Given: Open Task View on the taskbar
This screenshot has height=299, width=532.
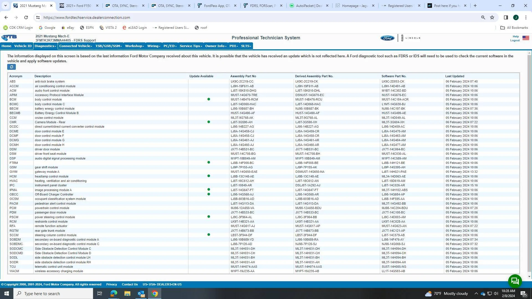Looking at the screenshot, I should tap(100, 293).
